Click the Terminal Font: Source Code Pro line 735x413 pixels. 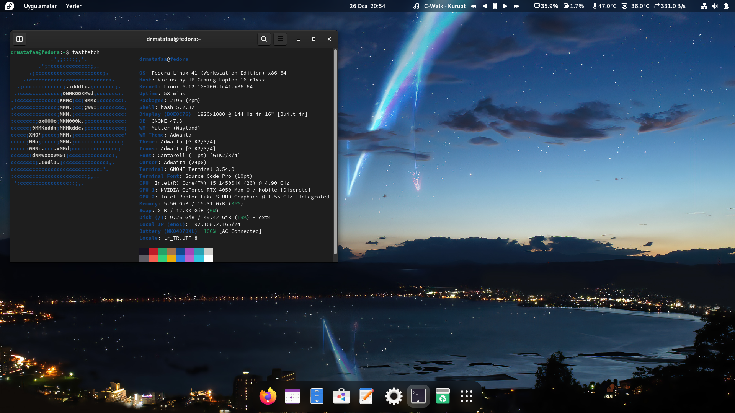pos(196,176)
